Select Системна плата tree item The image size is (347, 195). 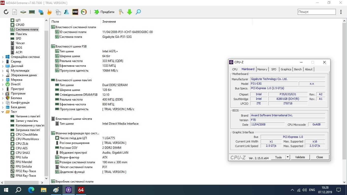27,29
